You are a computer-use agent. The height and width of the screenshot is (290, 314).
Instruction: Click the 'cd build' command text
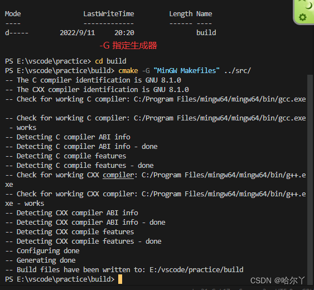pos(110,61)
